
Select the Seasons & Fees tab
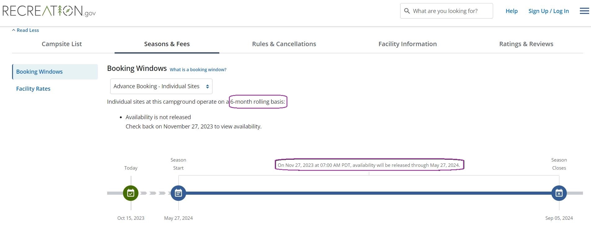click(x=167, y=44)
